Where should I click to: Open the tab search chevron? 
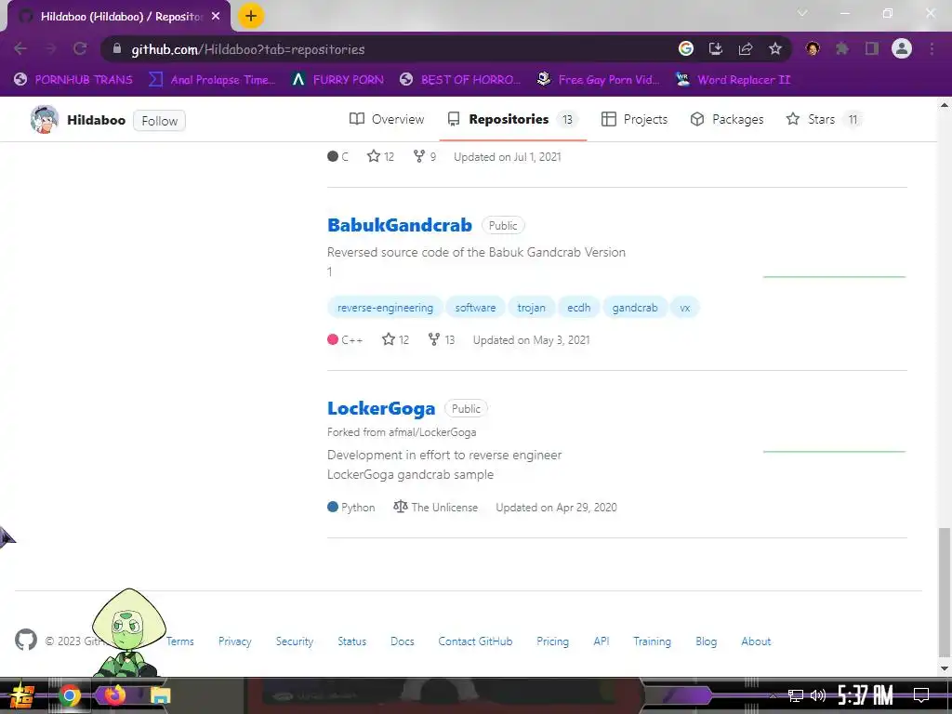click(802, 13)
